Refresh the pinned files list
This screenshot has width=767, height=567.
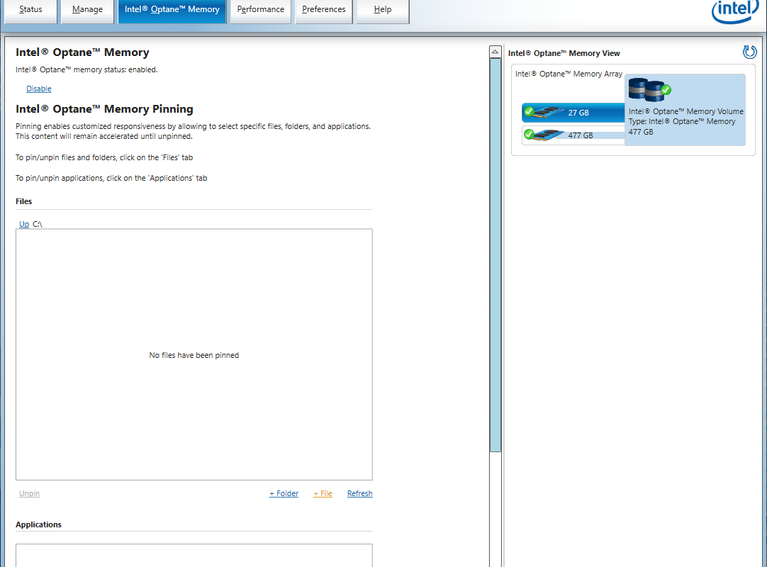359,493
